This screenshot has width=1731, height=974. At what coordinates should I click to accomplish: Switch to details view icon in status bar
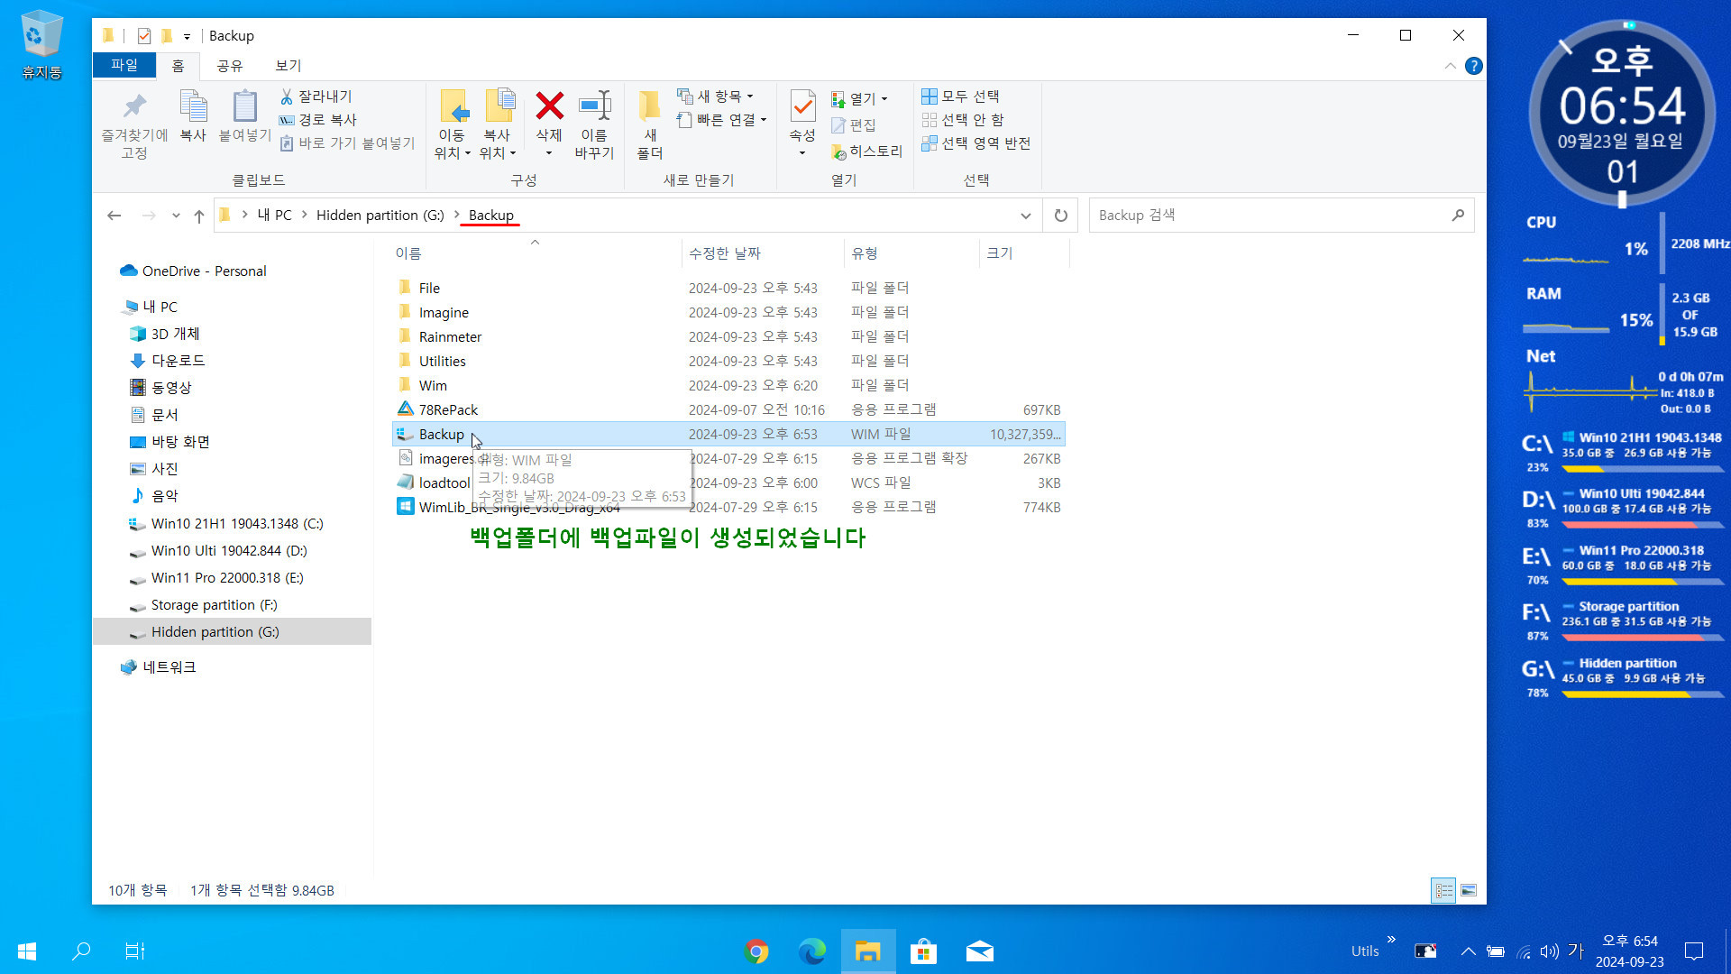click(x=1443, y=891)
